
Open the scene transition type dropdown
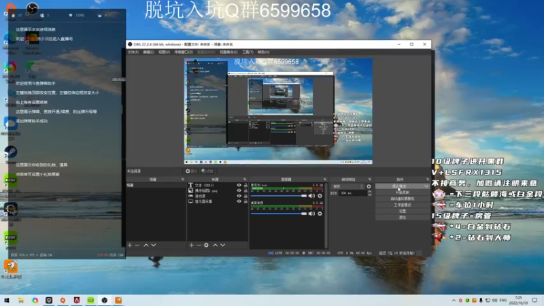click(347, 186)
